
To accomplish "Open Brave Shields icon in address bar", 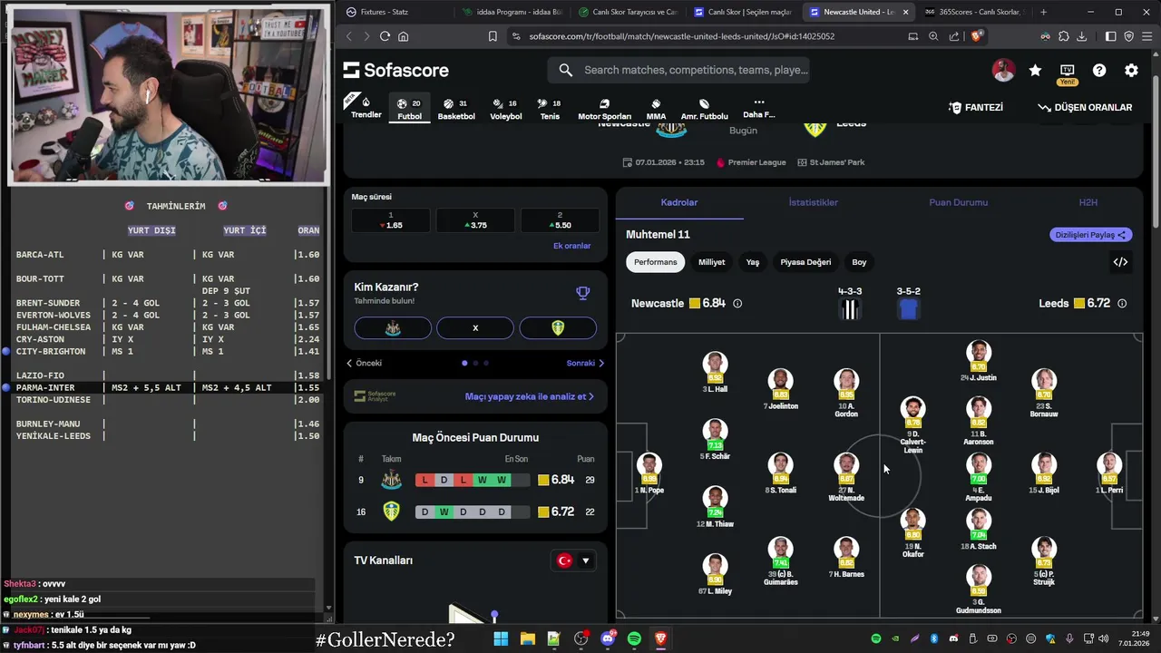I will [976, 36].
